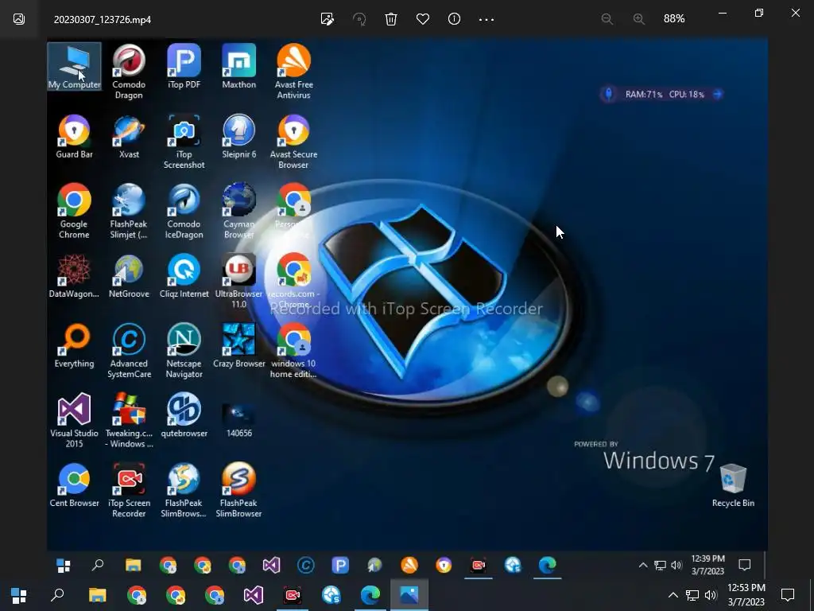This screenshot has width=814, height=611.
Task: Select the Netscape Navigator desktop icon
Action: (x=184, y=351)
